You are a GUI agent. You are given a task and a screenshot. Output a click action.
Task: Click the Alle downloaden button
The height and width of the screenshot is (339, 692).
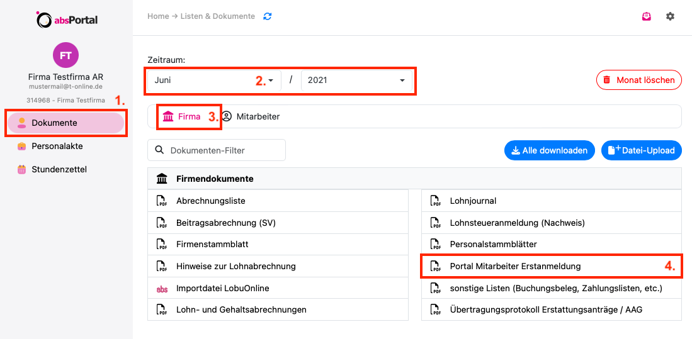(x=550, y=150)
